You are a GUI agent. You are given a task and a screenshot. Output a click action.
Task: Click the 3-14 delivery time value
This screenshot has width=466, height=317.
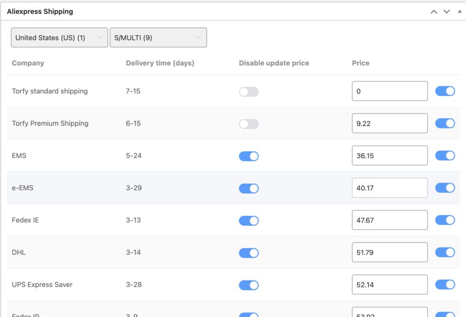(133, 252)
